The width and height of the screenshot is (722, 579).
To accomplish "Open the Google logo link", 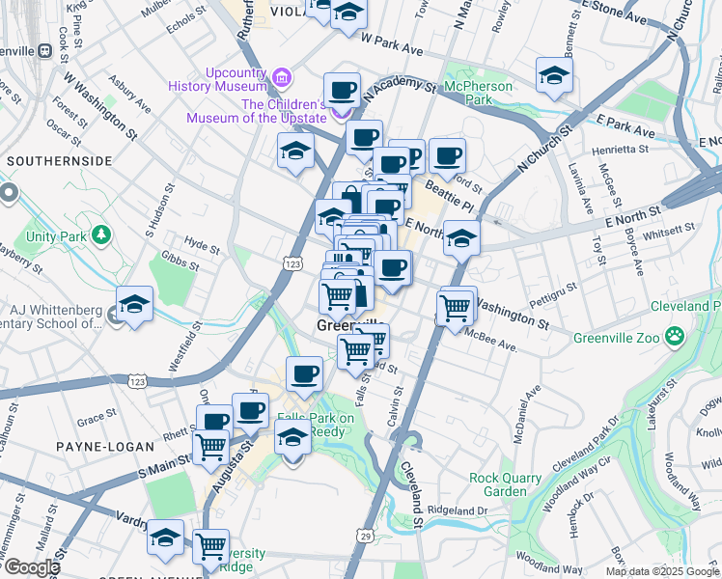I will point(32,567).
